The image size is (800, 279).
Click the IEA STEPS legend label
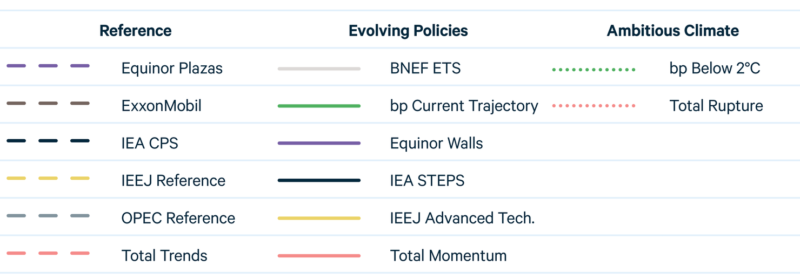427,180
